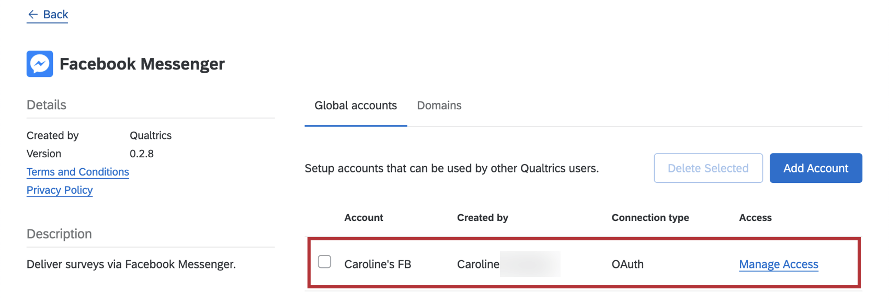This screenshot has width=889, height=303.
Task: Click the back arrow icon
Action: pyautogui.click(x=33, y=15)
